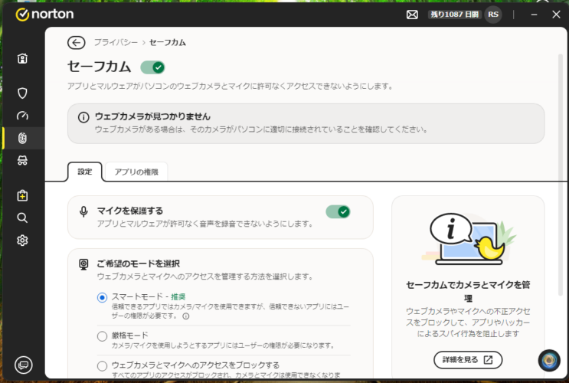Open the speedometer performance sidebar icon
The width and height of the screenshot is (569, 383).
22,116
